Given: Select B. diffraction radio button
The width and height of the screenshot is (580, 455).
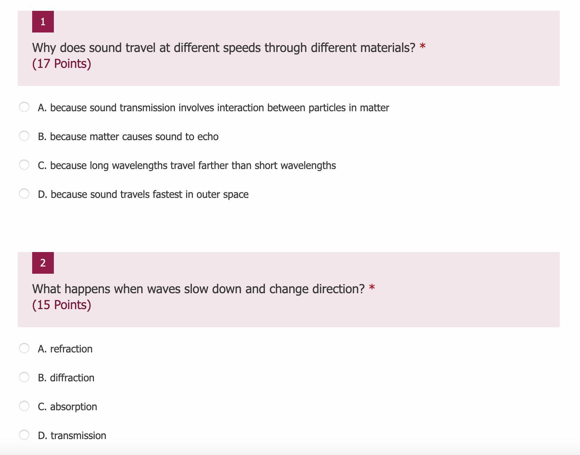Looking at the screenshot, I should [x=24, y=377].
